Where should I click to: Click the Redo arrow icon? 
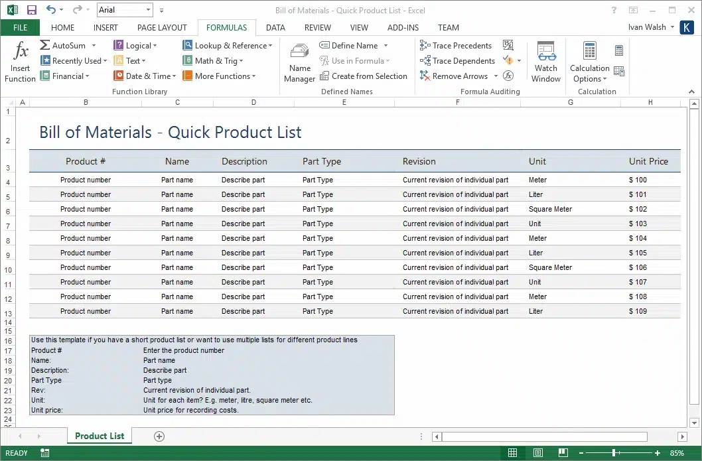pos(78,9)
